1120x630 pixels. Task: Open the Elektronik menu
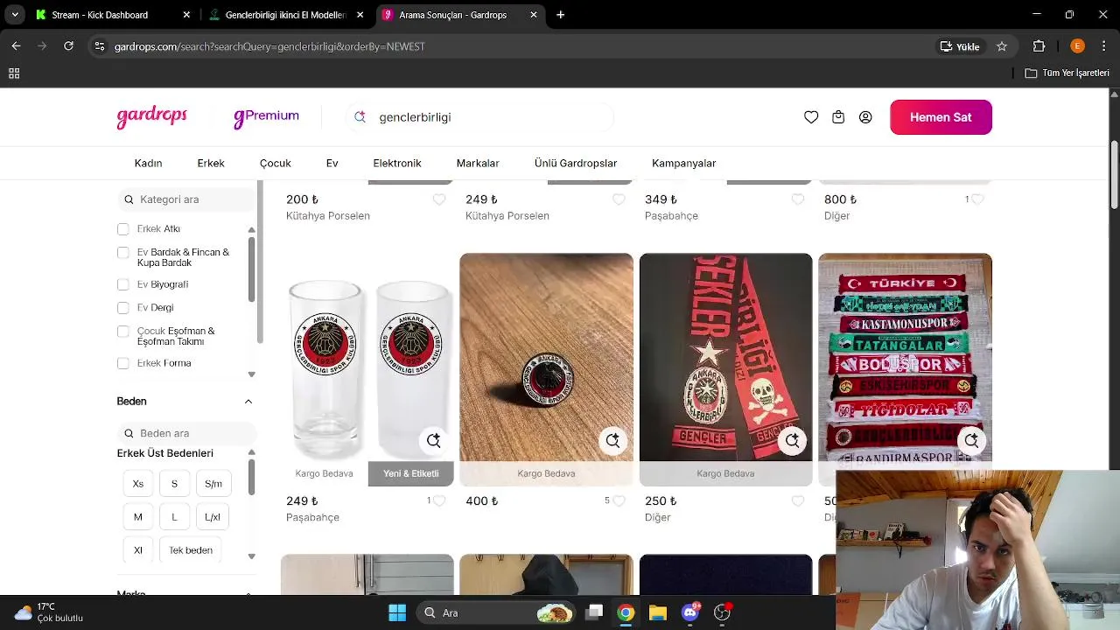[x=397, y=163]
